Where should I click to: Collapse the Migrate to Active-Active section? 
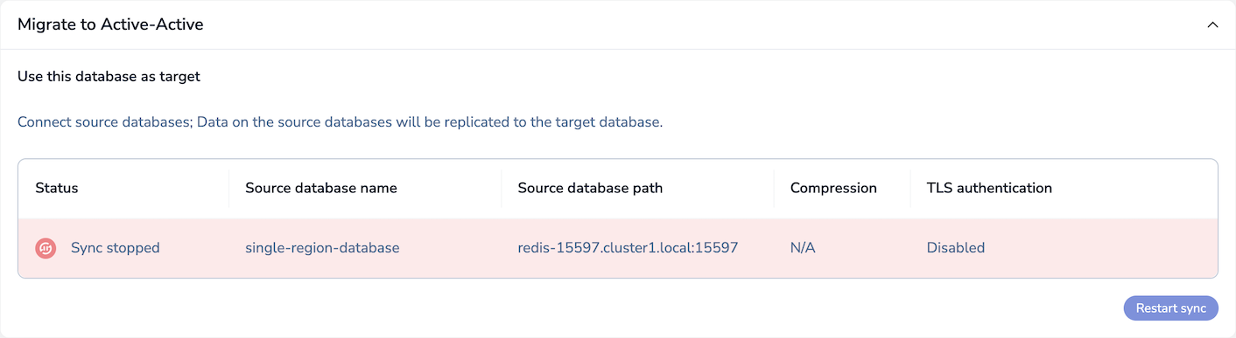tap(1212, 24)
